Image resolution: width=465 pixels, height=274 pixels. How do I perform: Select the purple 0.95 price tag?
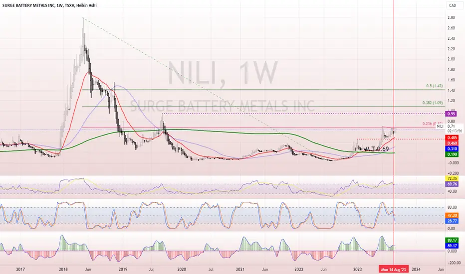point(451,114)
